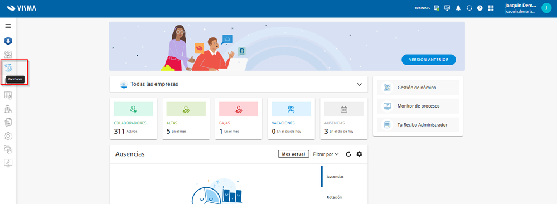Open the Filtrar por dropdown

pos(326,154)
